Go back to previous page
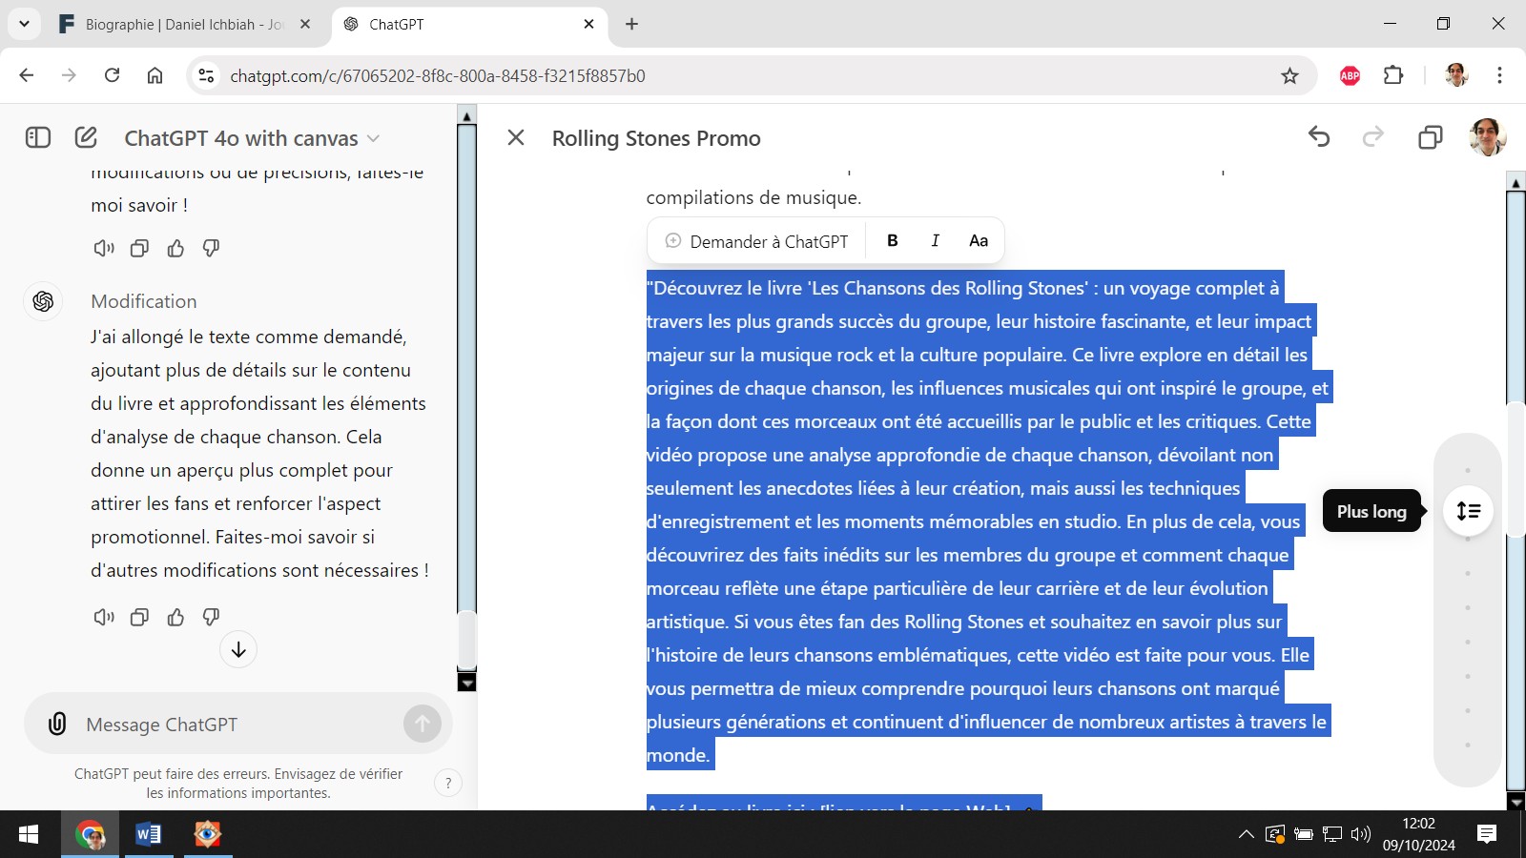Screen dimensions: 1526x858 point(27,75)
